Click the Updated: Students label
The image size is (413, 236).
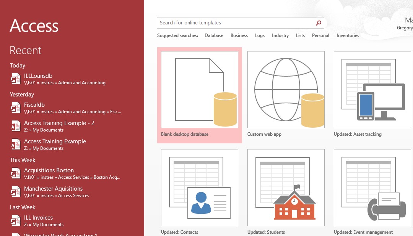[x=266, y=232]
